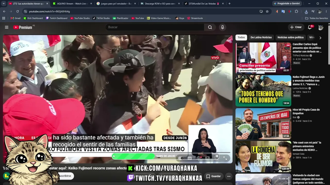Switch to Descarga ROM e ISO tab

click(x=160, y=4)
